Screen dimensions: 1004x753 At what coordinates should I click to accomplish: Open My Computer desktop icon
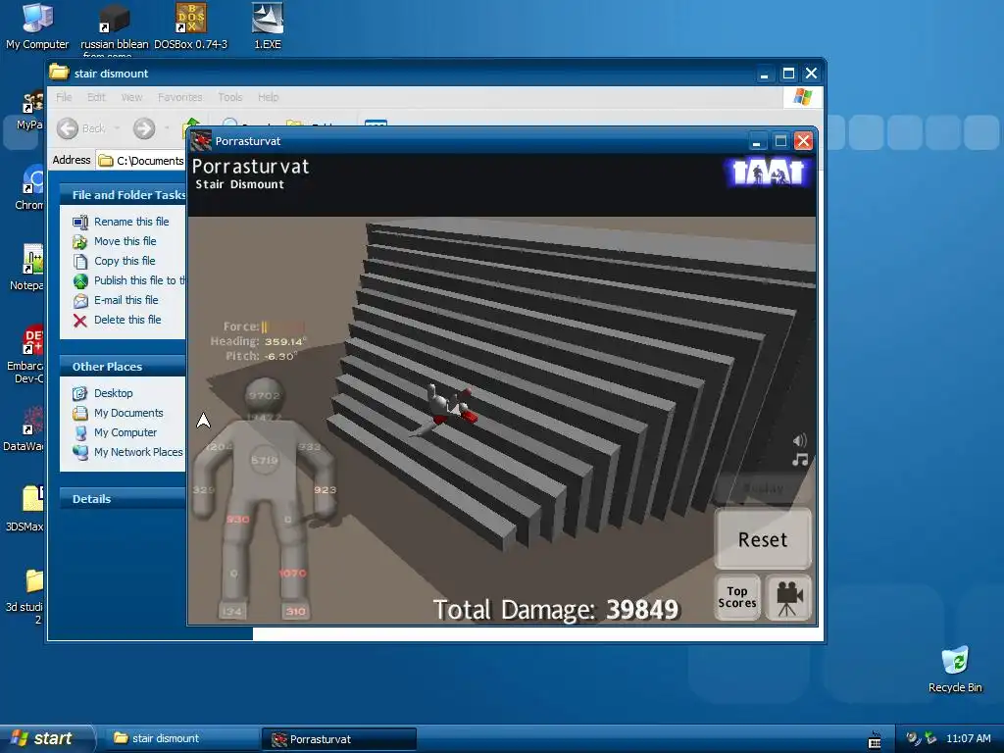tap(37, 26)
